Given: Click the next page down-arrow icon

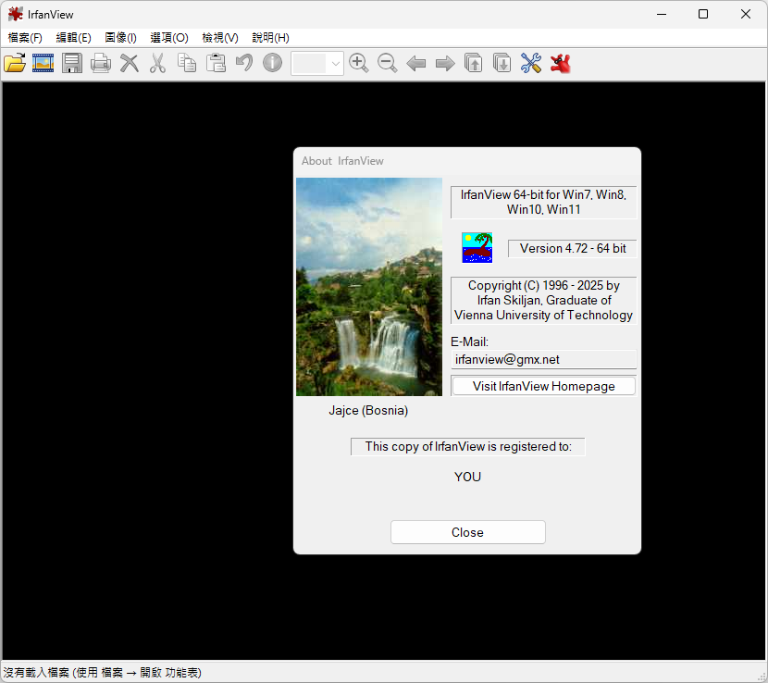Looking at the screenshot, I should click(502, 63).
